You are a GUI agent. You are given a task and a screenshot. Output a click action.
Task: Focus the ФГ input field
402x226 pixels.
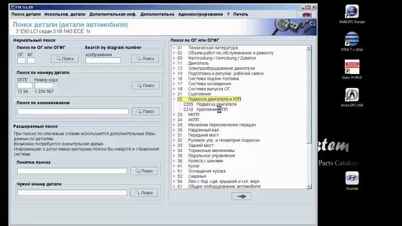[x=31, y=60]
